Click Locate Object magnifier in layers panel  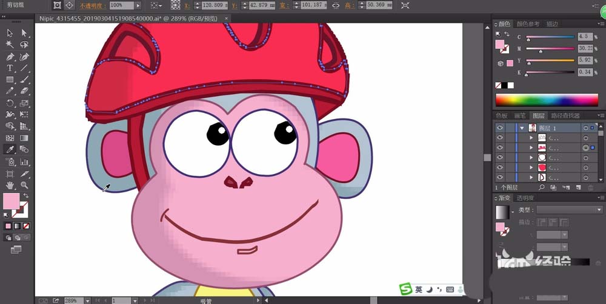click(541, 187)
